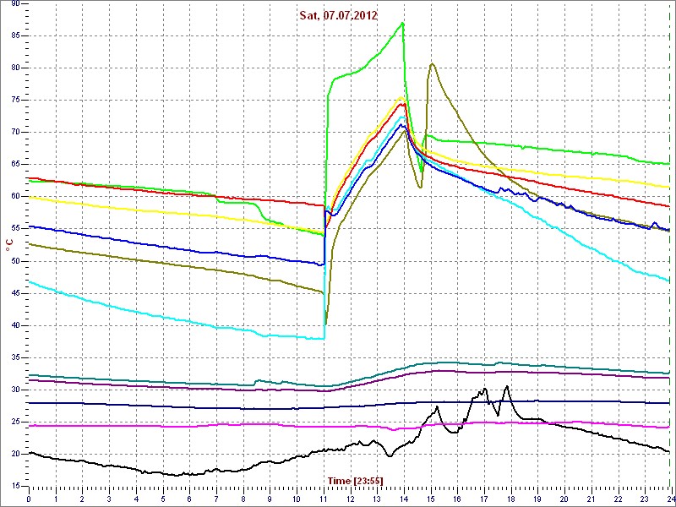Click the 50 label on temperature axis
This screenshot has height=507, width=676.
click(x=15, y=261)
